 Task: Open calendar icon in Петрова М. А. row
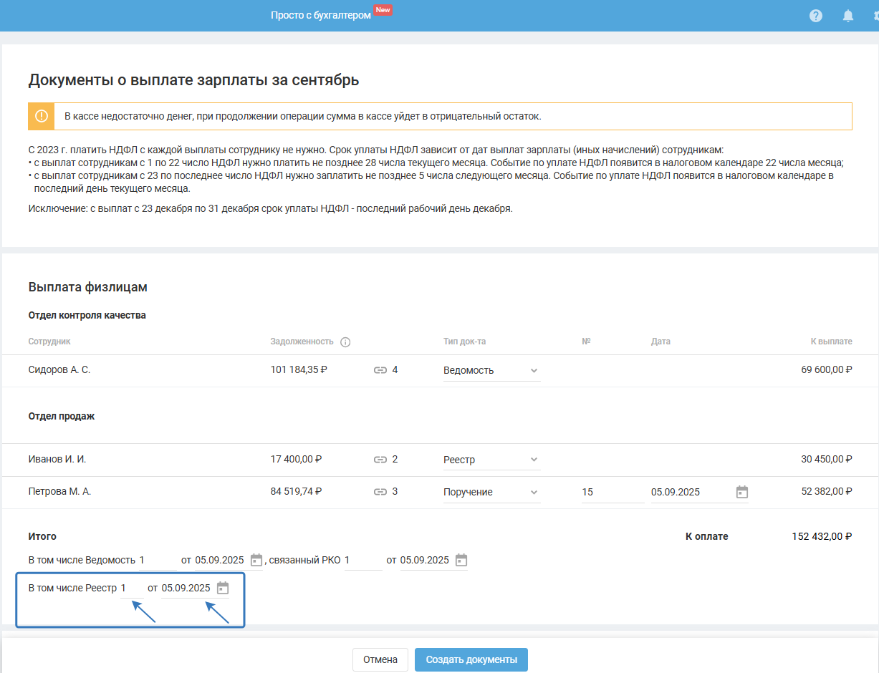(742, 492)
